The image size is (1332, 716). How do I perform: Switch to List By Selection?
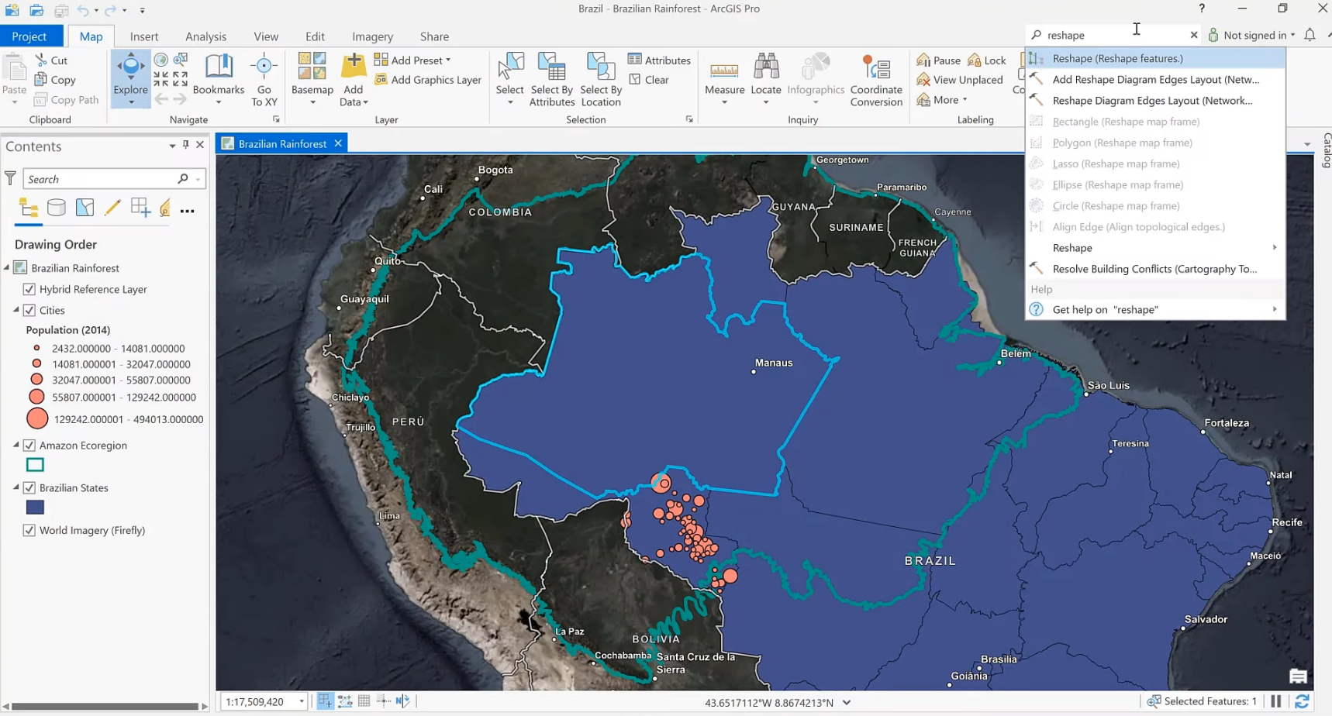pos(85,208)
